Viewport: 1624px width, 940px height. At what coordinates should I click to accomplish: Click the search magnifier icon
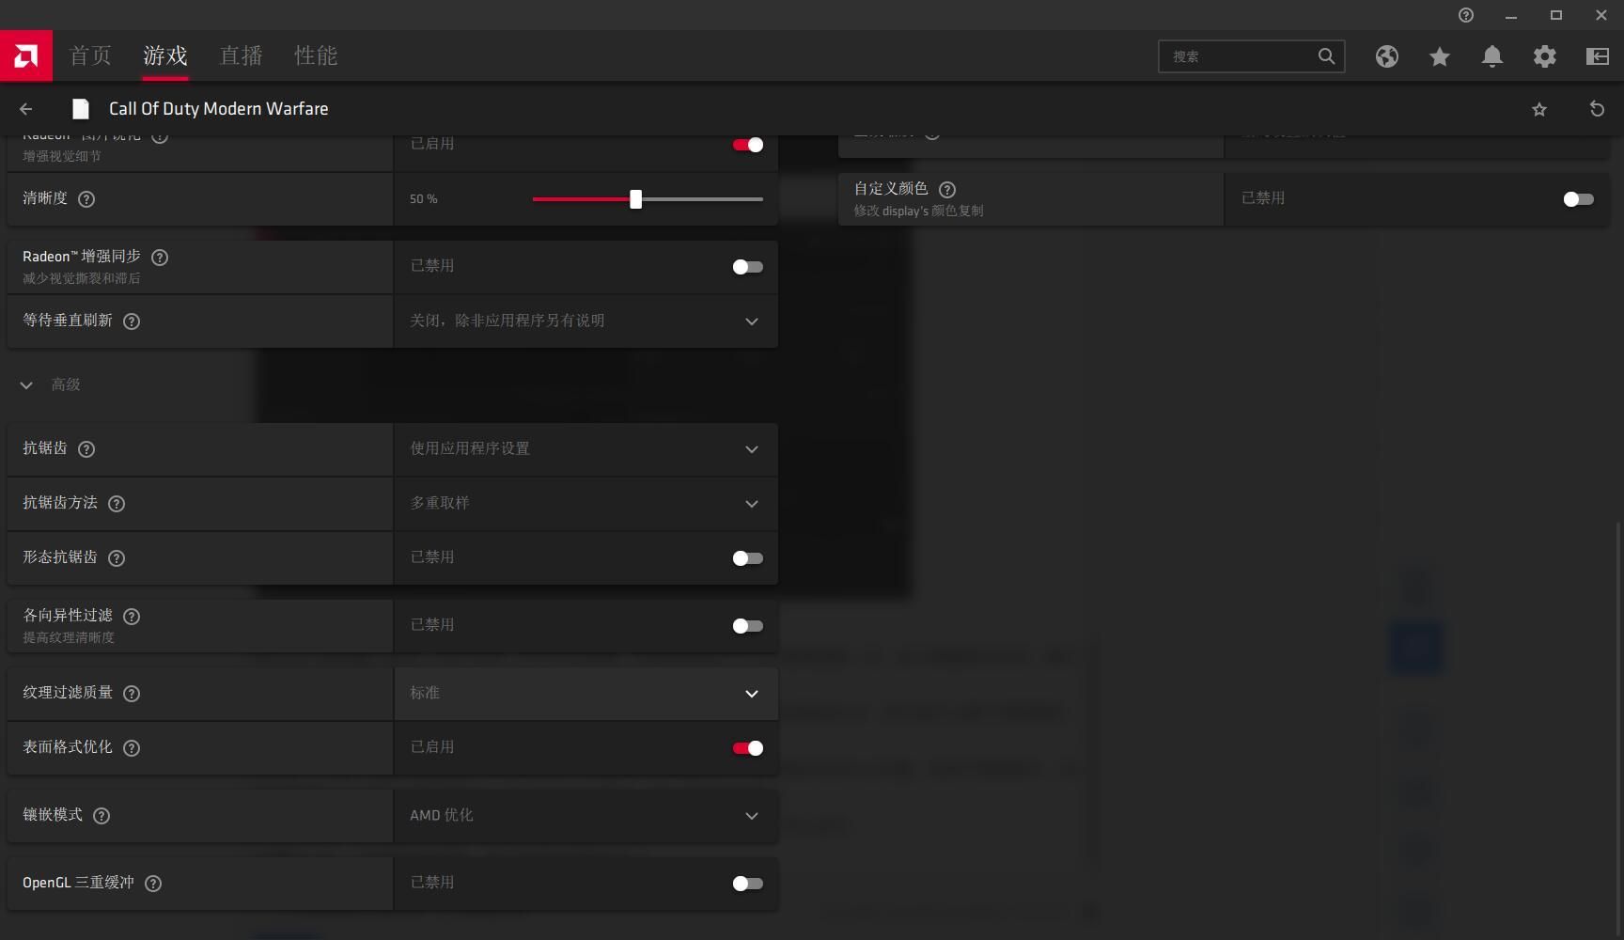[1326, 56]
